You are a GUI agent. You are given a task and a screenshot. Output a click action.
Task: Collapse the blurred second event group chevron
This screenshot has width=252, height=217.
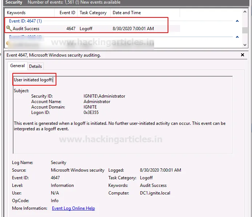click(x=237, y=37)
